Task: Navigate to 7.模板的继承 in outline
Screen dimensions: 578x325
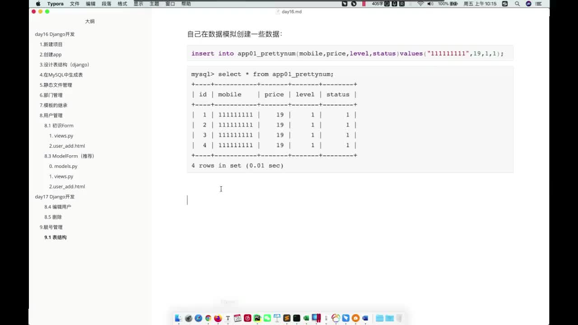Action: (x=53, y=105)
